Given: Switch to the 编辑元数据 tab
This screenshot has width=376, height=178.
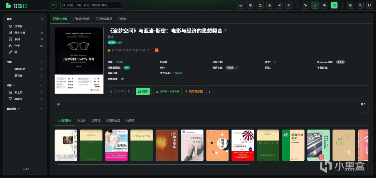Looking at the screenshot, I should pyautogui.click(x=81, y=18).
